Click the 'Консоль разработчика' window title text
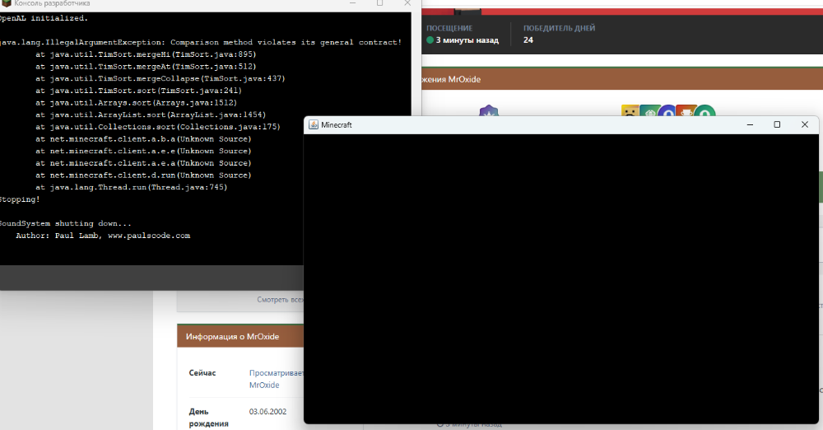823x430 pixels. [x=52, y=3]
